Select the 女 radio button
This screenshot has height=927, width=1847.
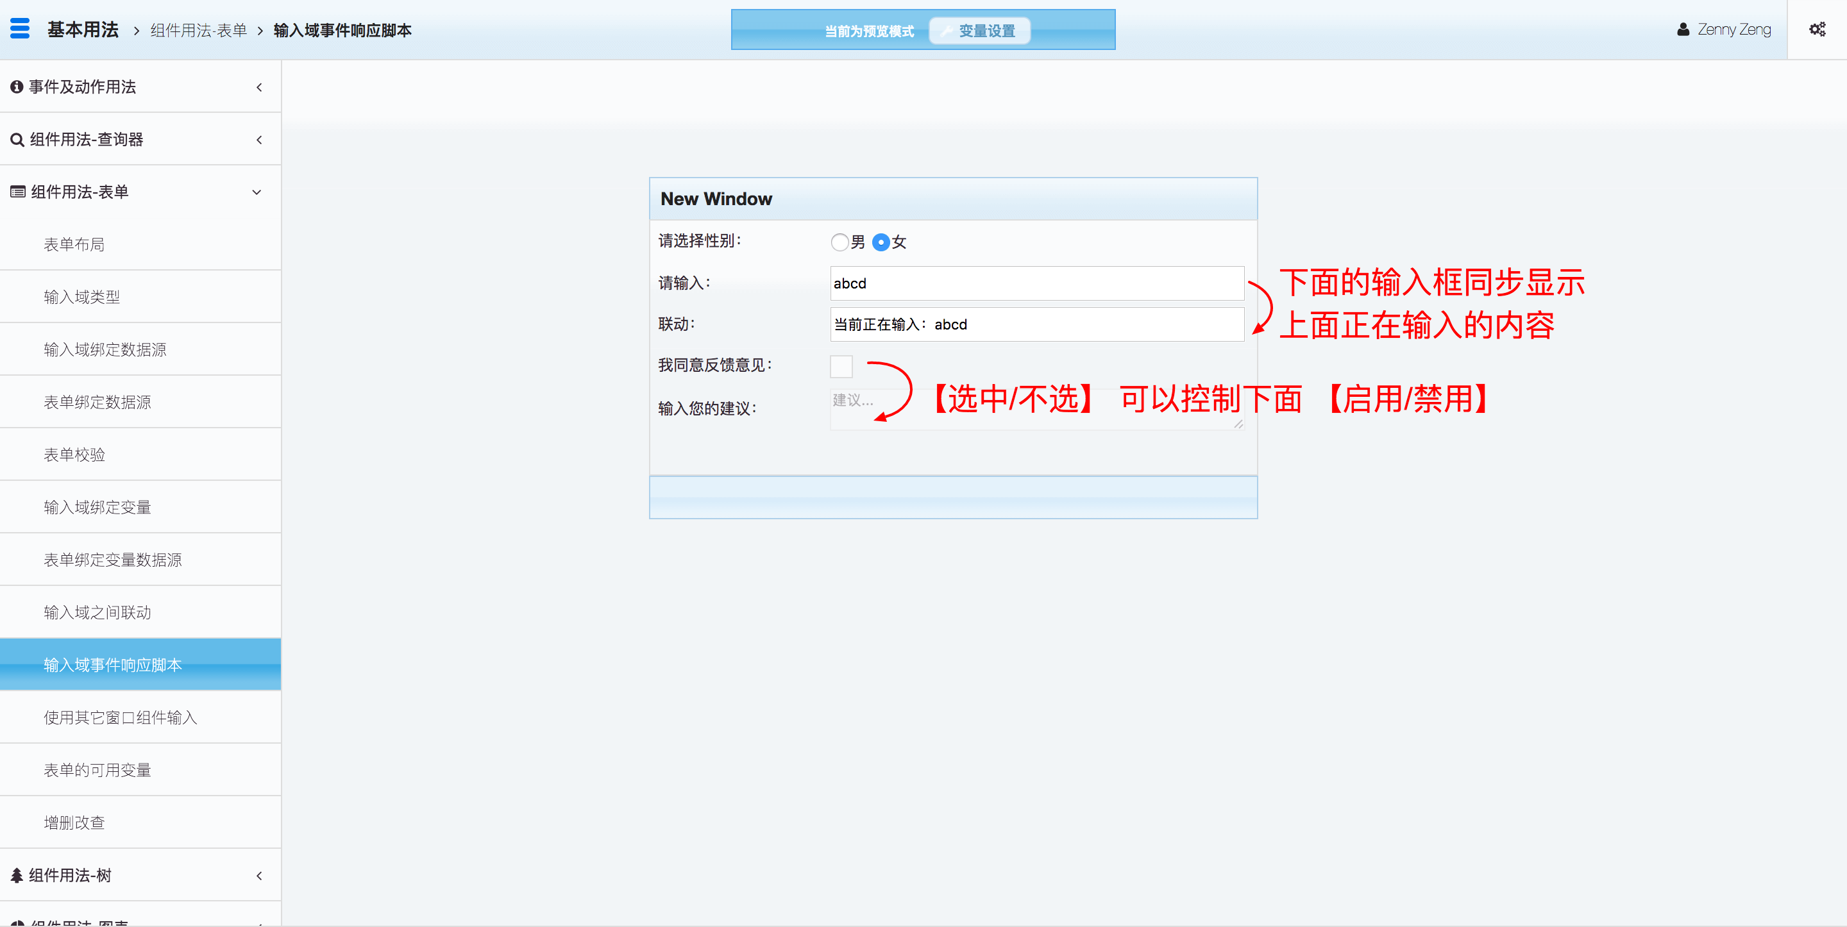click(x=881, y=242)
